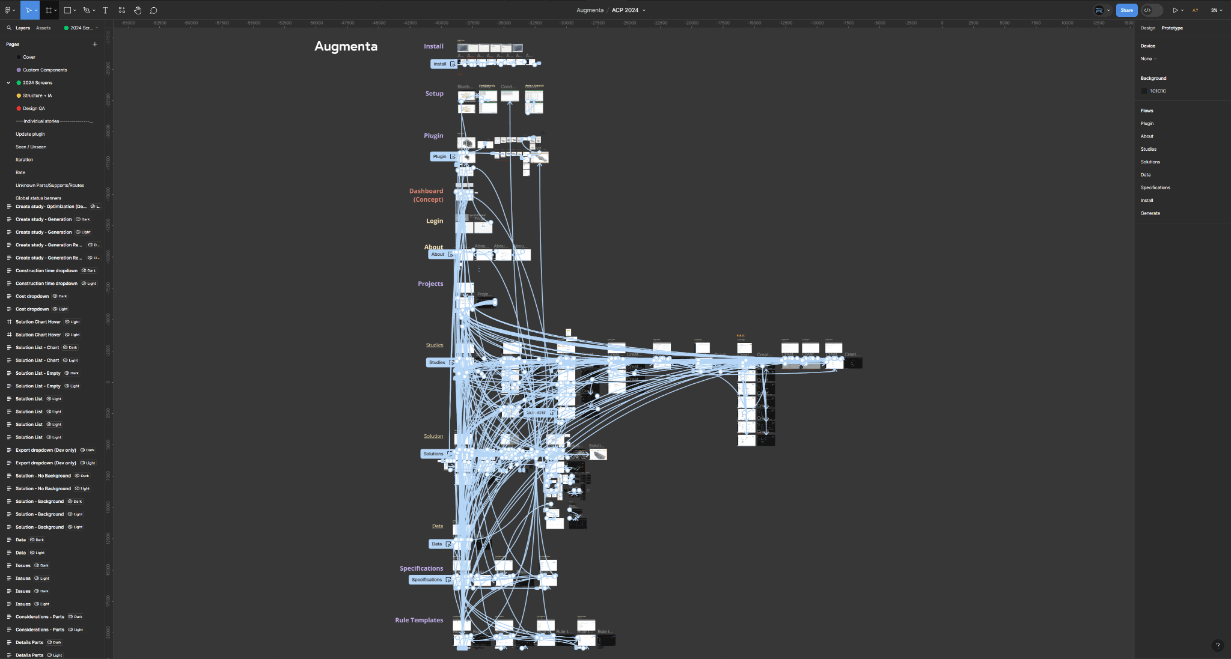Select the Considerations - Parts Dark layer
Viewport: 1231px width, 659px height.
[x=52, y=617]
